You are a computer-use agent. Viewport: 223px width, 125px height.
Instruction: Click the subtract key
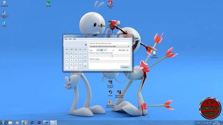tap(80, 64)
